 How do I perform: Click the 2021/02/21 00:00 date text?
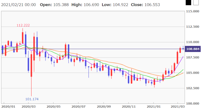18,5
